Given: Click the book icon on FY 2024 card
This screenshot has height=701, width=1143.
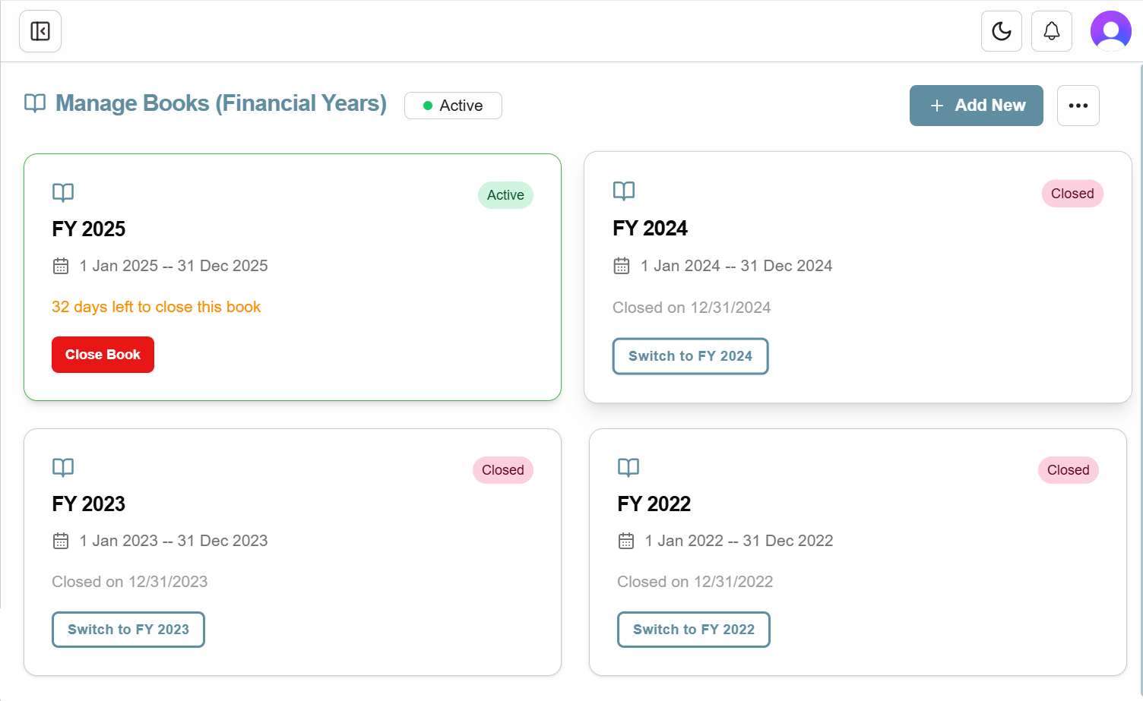Looking at the screenshot, I should pos(624,191).
